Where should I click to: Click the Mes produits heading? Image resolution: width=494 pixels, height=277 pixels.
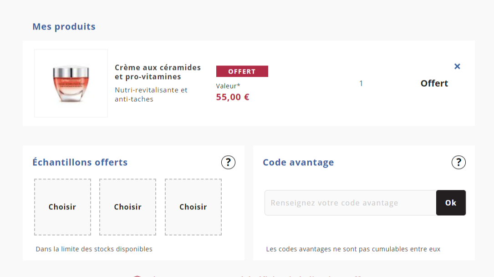(64, 27)
